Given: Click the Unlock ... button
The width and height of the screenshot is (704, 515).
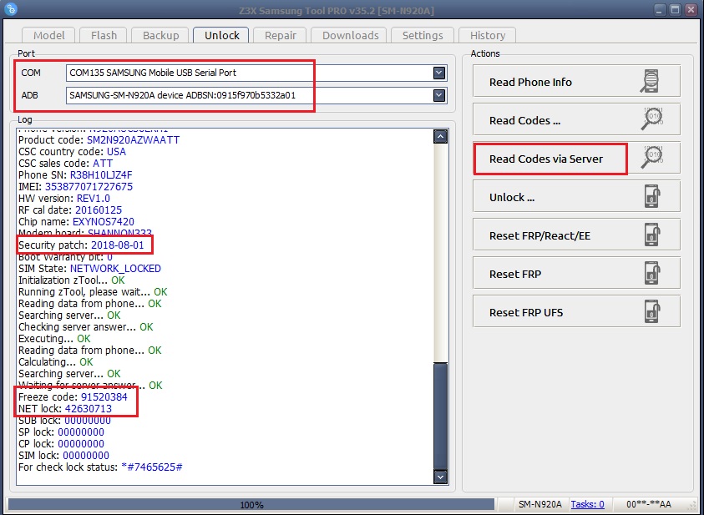Looking at the screenshot, I should pos(576,196).
